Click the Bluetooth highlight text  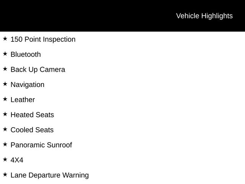pyautogui.click(x=26, y=54)
